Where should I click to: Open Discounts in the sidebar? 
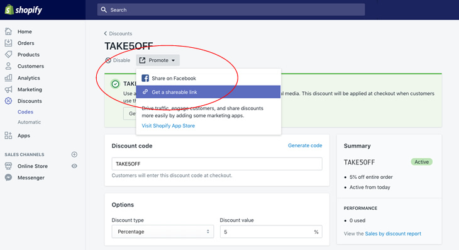pyautogui.click(x=30, y=101)
